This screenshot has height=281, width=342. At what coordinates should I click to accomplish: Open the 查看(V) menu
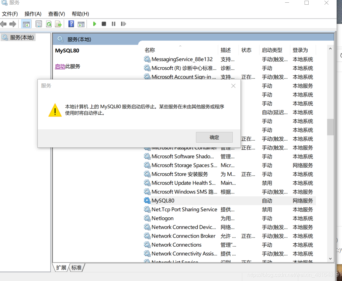click(56, 14)
